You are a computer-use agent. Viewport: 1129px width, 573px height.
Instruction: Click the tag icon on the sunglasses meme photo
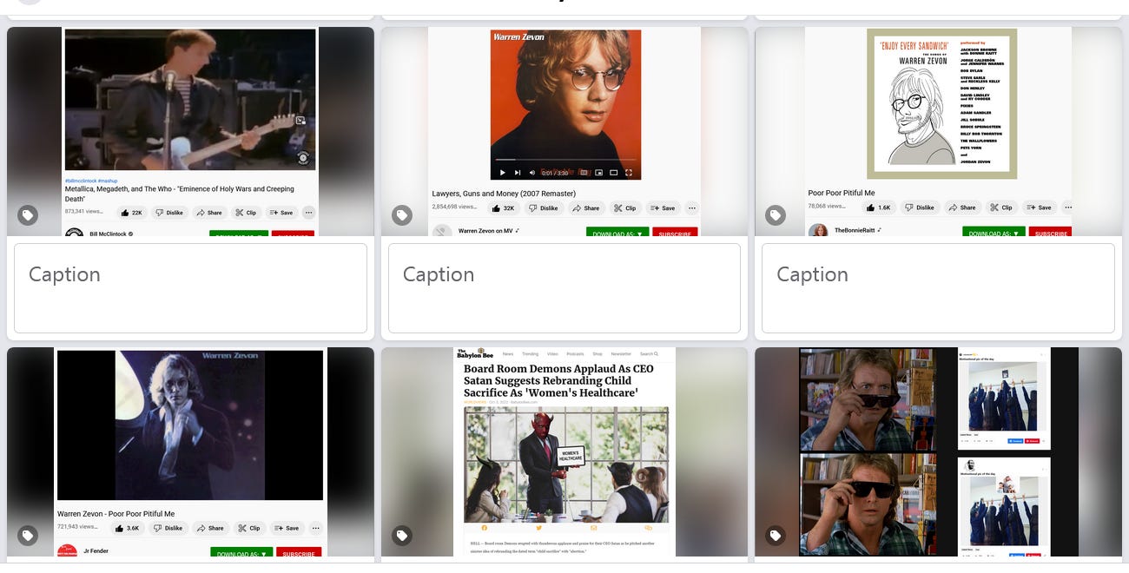point(776,536)
